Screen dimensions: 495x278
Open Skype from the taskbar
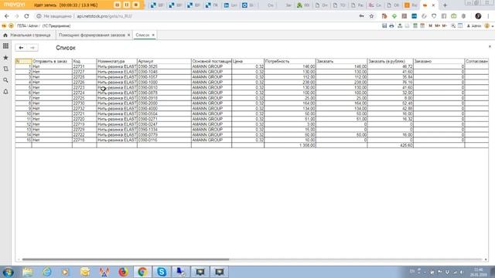[x=162, y=272]
